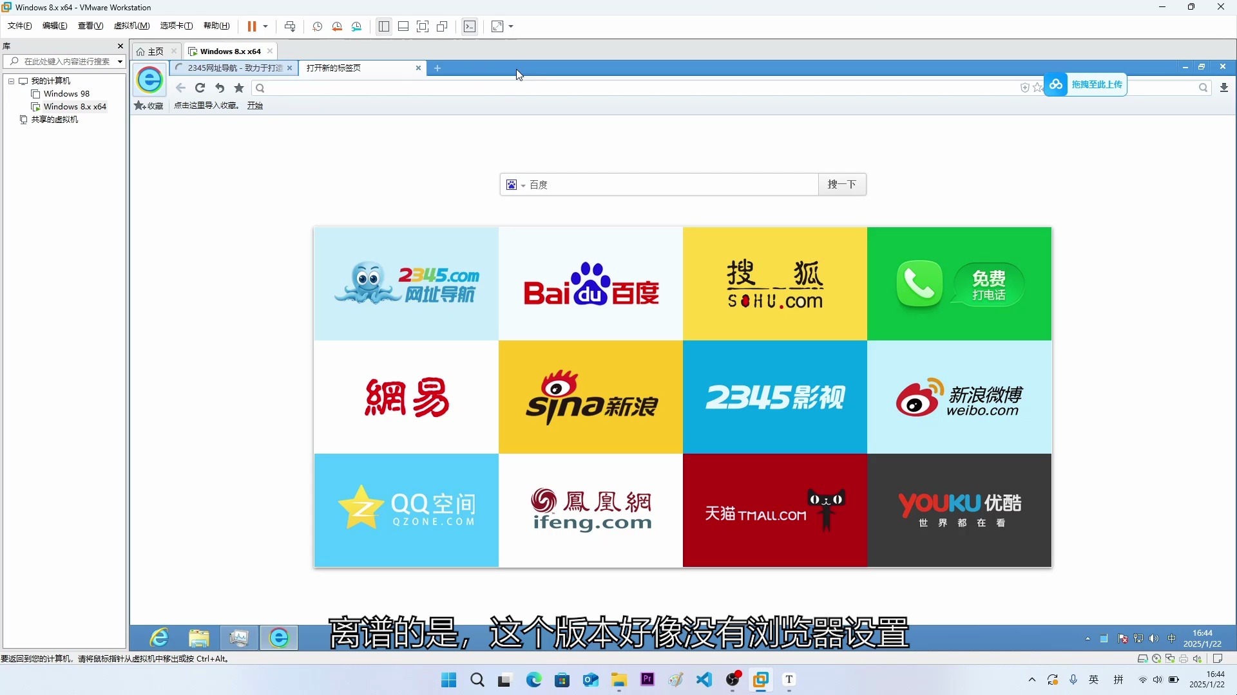Click the 收藏 bookmarks bar button
This screenshot has width=1237, height=695.
coord(149,106)
